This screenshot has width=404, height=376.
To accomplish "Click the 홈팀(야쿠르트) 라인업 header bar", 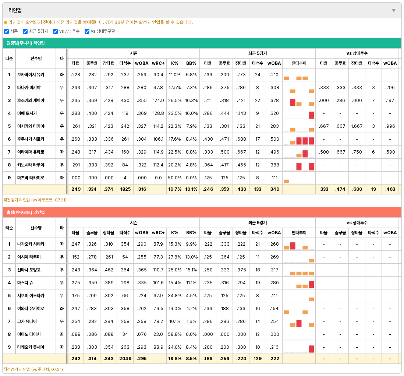I will click(202, 212).
